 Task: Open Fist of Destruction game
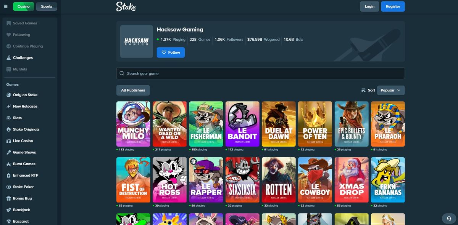click(133, 180)
